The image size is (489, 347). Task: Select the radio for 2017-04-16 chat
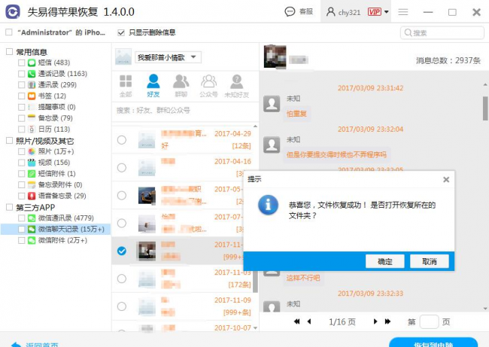122,168
